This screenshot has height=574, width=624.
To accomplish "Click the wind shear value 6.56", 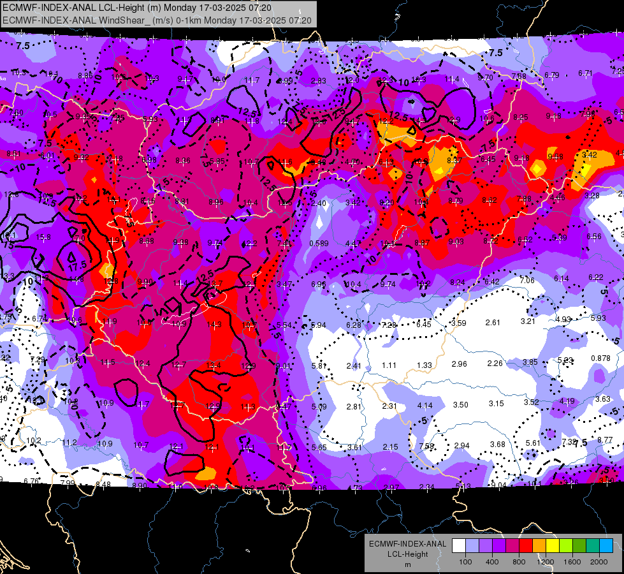I will [x=594, y=237].
